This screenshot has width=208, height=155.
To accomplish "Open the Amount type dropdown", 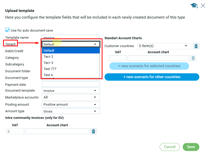I will (95, 111).
